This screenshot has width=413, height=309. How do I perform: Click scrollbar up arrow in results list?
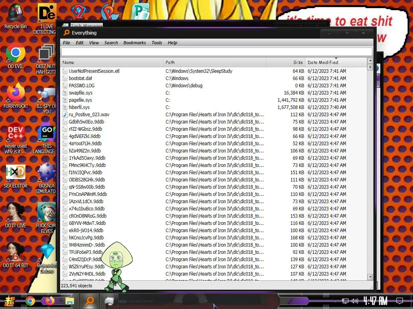click(370, 61)
